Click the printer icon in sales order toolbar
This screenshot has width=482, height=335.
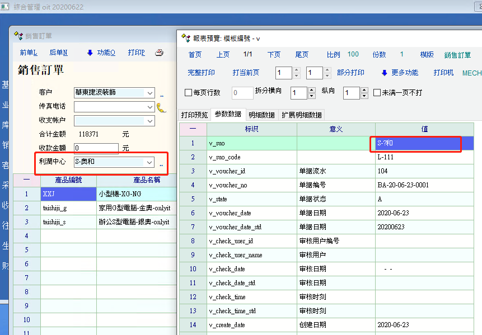point(159,53)
